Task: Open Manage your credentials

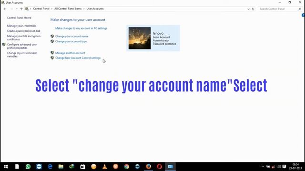Action: (x=21, y=26)
